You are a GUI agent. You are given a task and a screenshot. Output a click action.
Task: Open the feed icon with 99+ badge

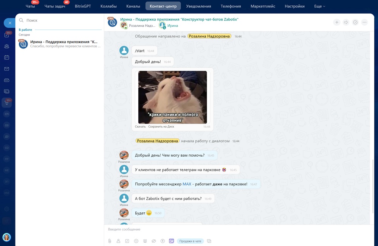point(7,103)
